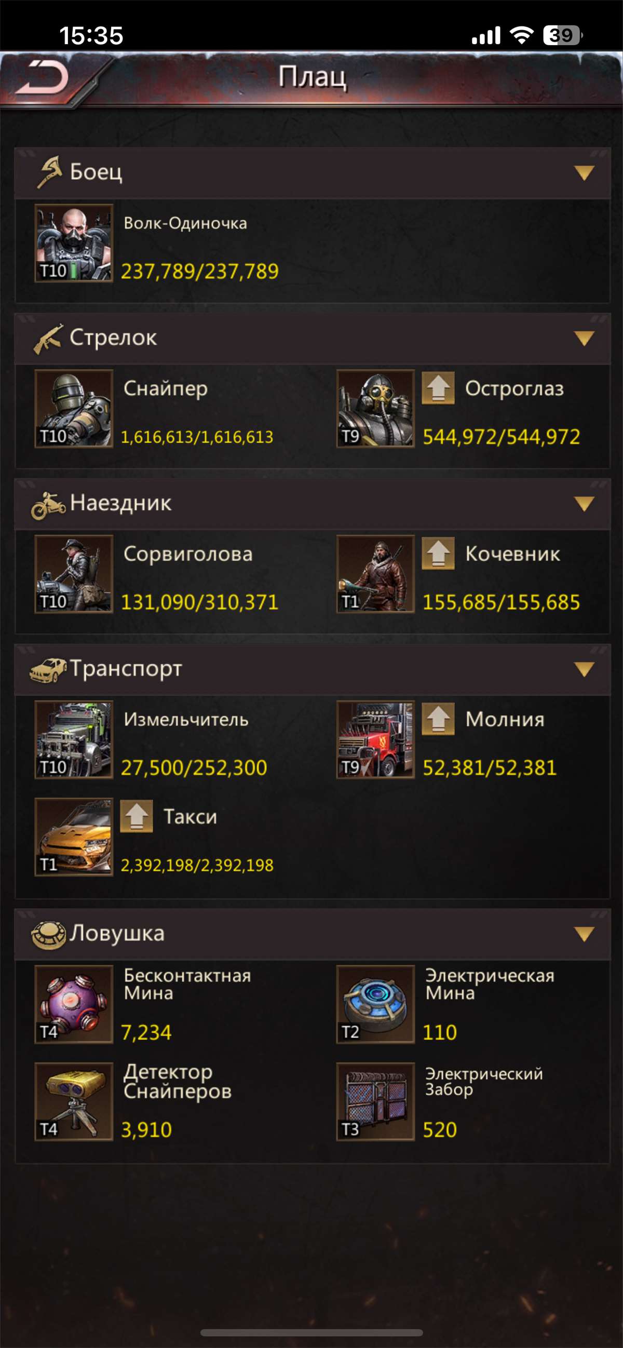Image resolution: width=623 pixels, height=1348 pixels.
Task: Tap upgrade arrow next to Остроглаз
Action: pyautogui.click(x=438, y=388)
